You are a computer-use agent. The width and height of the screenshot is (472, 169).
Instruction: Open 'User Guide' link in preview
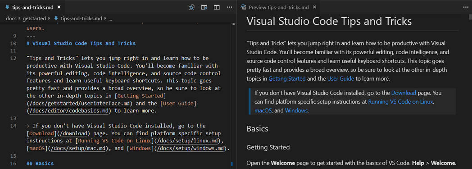pyautogui.click(x=341, y=79)
